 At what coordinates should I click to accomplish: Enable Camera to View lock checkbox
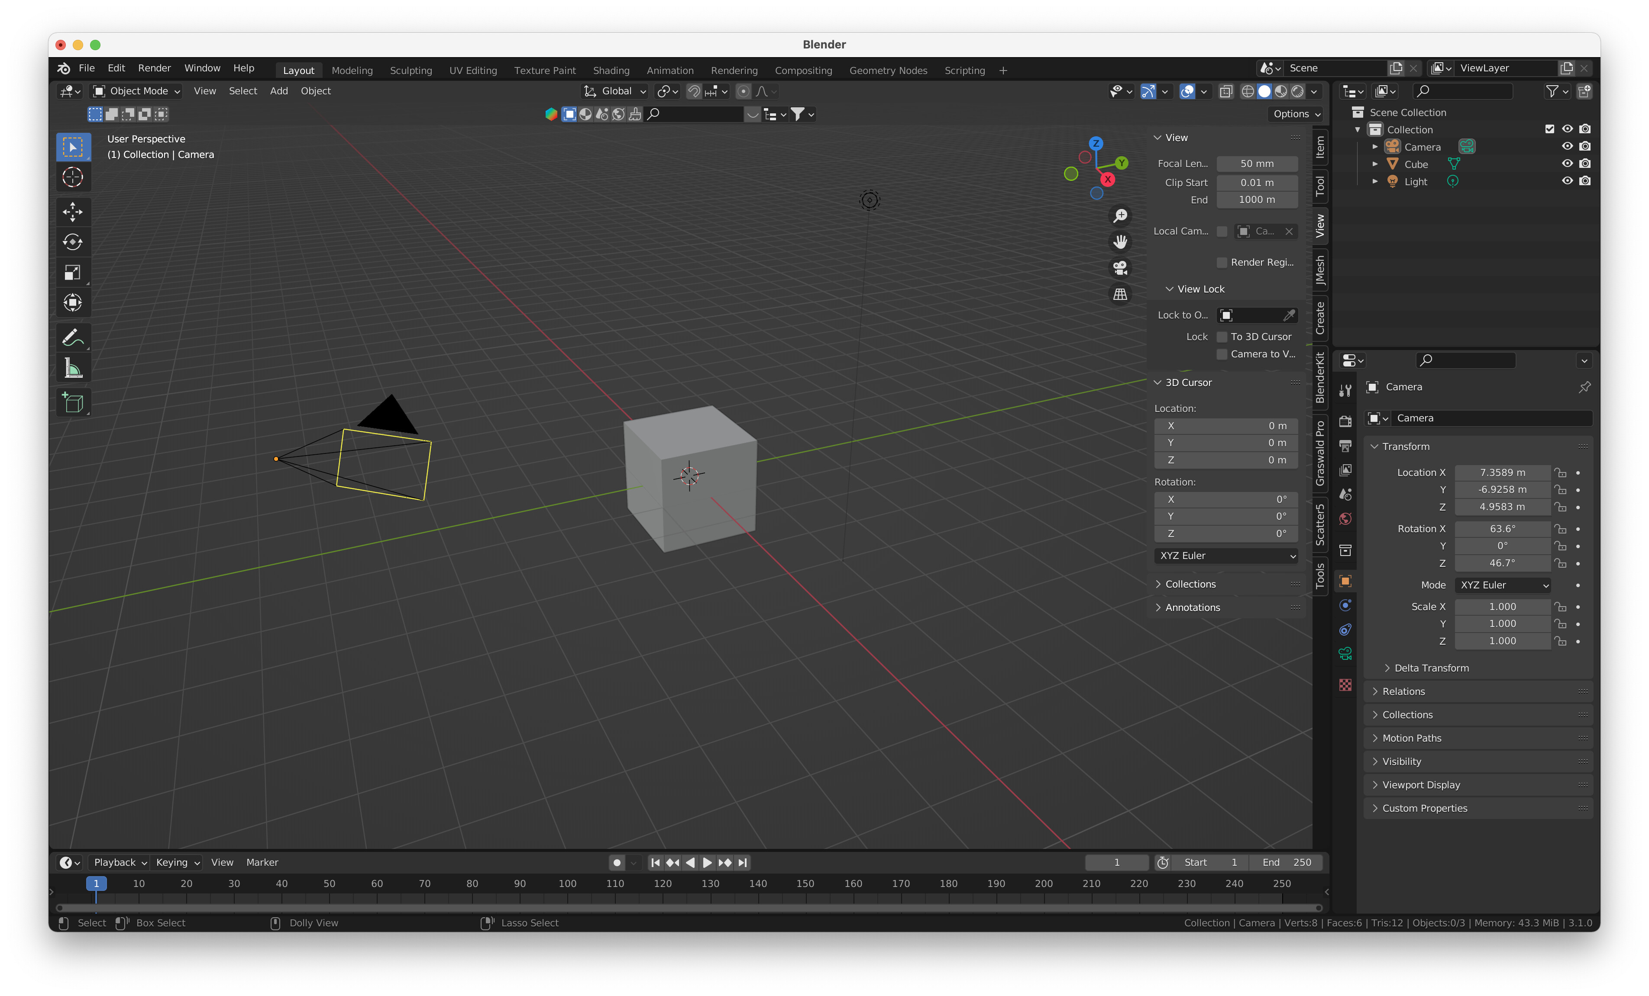(x=1222, y=353)
